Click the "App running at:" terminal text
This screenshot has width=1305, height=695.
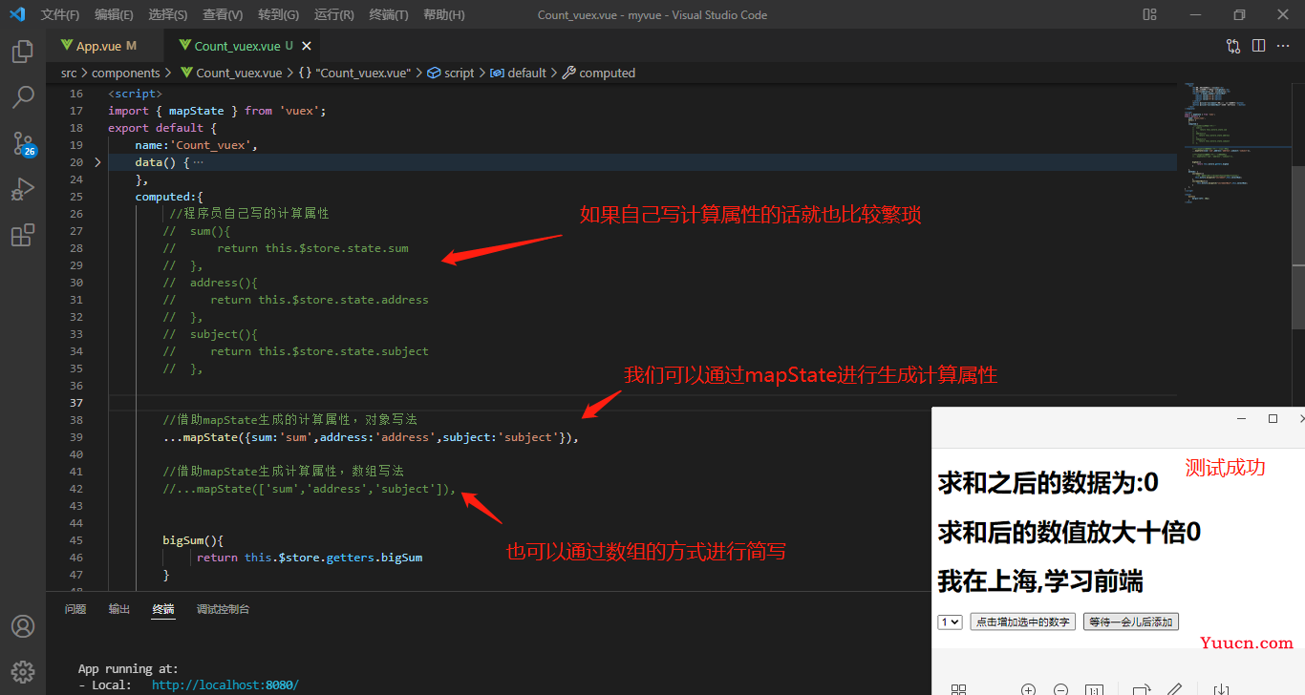pyautogui.click(x=128, y=669)
